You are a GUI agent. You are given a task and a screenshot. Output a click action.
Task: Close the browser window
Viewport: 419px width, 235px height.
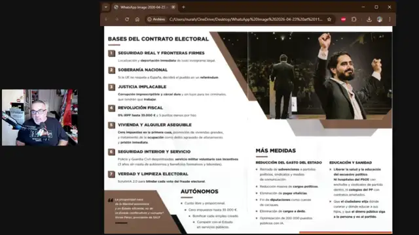(x=390, y=7)
